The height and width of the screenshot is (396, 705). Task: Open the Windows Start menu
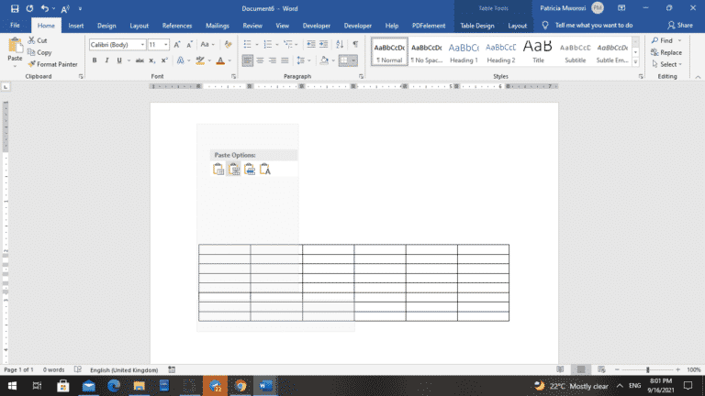coord(12,386)
